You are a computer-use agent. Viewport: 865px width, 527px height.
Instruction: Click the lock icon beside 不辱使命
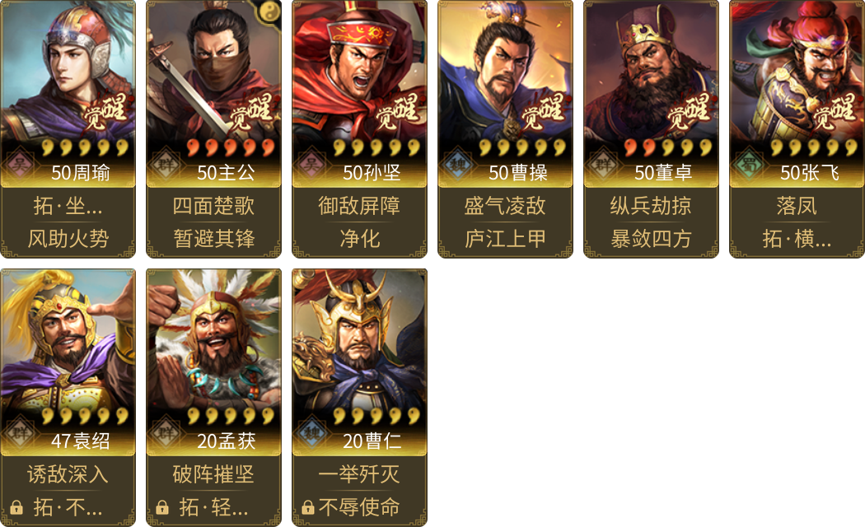tap(308, 507)
